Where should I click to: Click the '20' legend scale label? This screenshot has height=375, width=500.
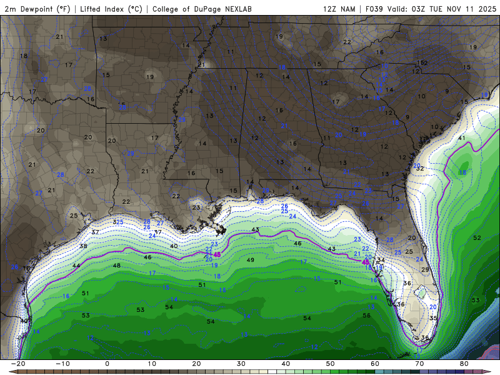click(x=196, y=364)
